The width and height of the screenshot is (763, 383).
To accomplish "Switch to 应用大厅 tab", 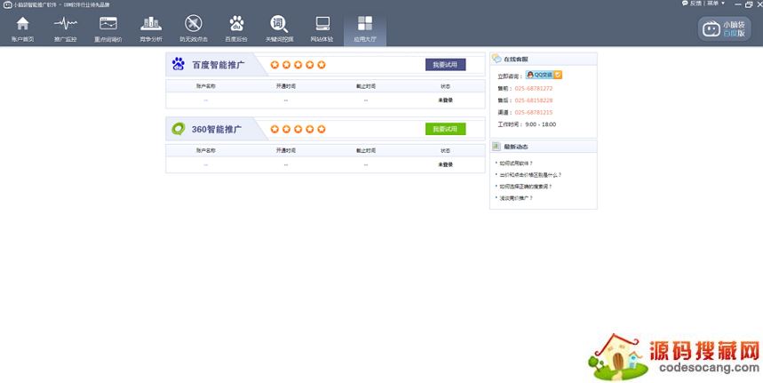I will [365, 28].
